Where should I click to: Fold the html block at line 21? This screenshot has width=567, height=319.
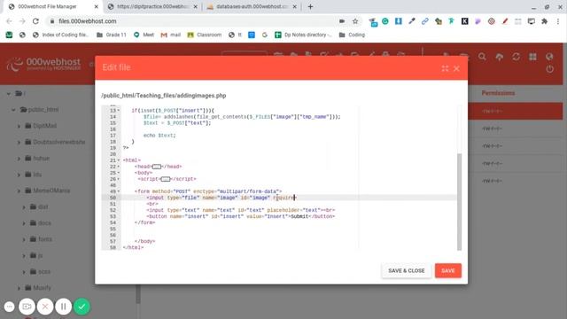click(x=119, y=160)
